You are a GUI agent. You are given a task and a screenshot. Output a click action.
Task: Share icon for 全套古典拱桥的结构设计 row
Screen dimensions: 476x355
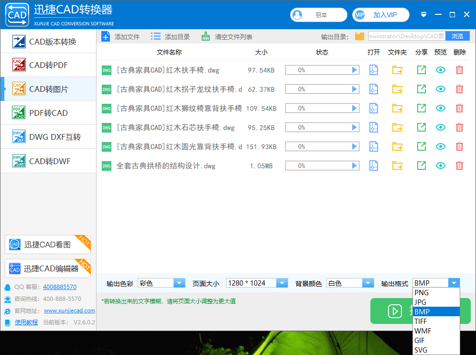click(x=422, y=166)
